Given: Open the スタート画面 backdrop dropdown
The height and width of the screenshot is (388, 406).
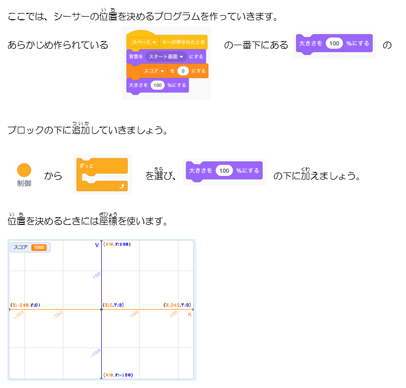Looking at the screenshot, I should pos(166,56).
